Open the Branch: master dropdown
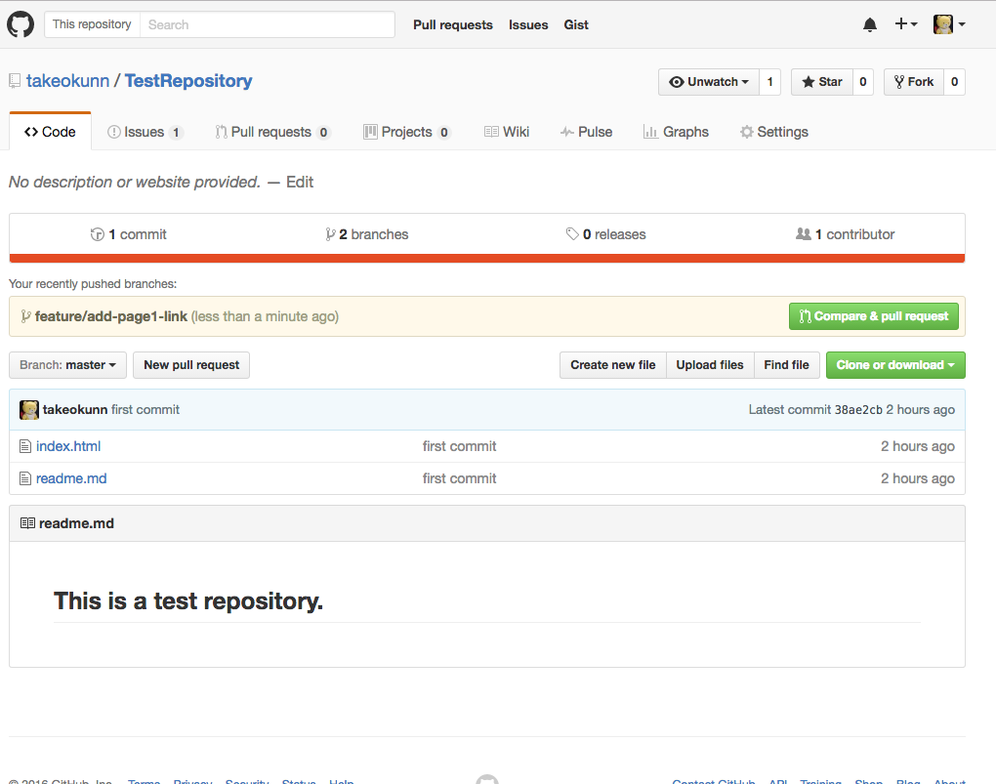The image size is (996, 784). [66, 364]
